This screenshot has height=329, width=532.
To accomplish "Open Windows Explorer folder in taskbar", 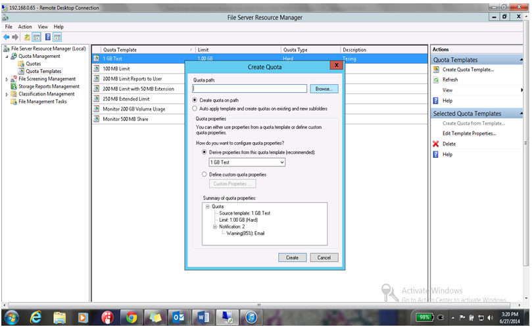I will click(60, 318).
